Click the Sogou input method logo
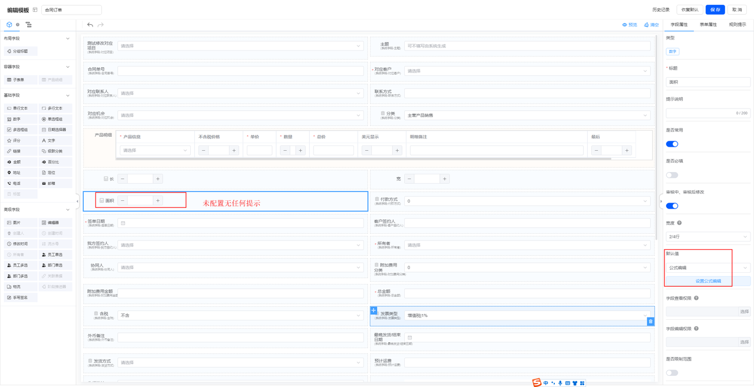Screen dimensions: 754x387 (x=537, y=383)
